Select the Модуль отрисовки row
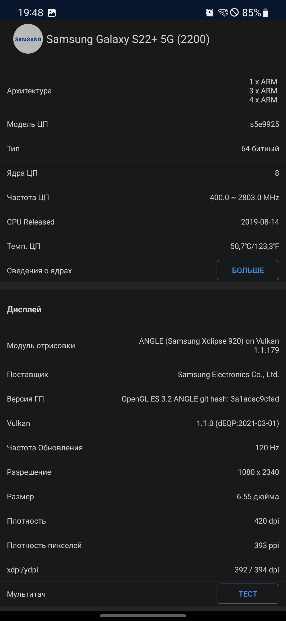The image size is (286, 621). click(143, 346)
